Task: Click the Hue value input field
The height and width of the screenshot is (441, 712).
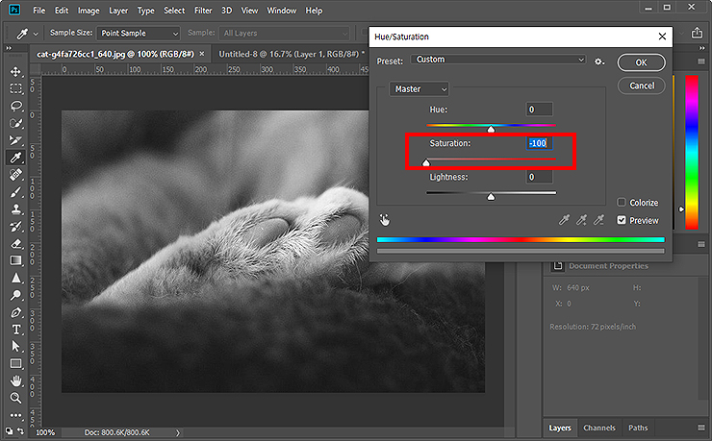Action: tap(539, 110)
